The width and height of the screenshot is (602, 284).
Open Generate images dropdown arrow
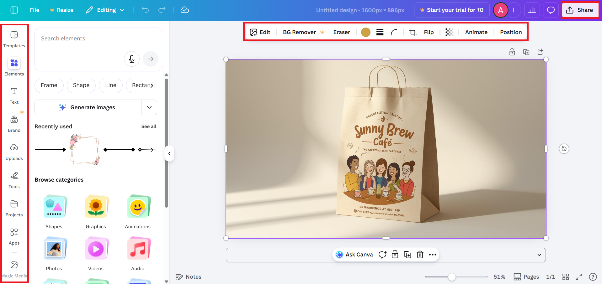point(149,107)
